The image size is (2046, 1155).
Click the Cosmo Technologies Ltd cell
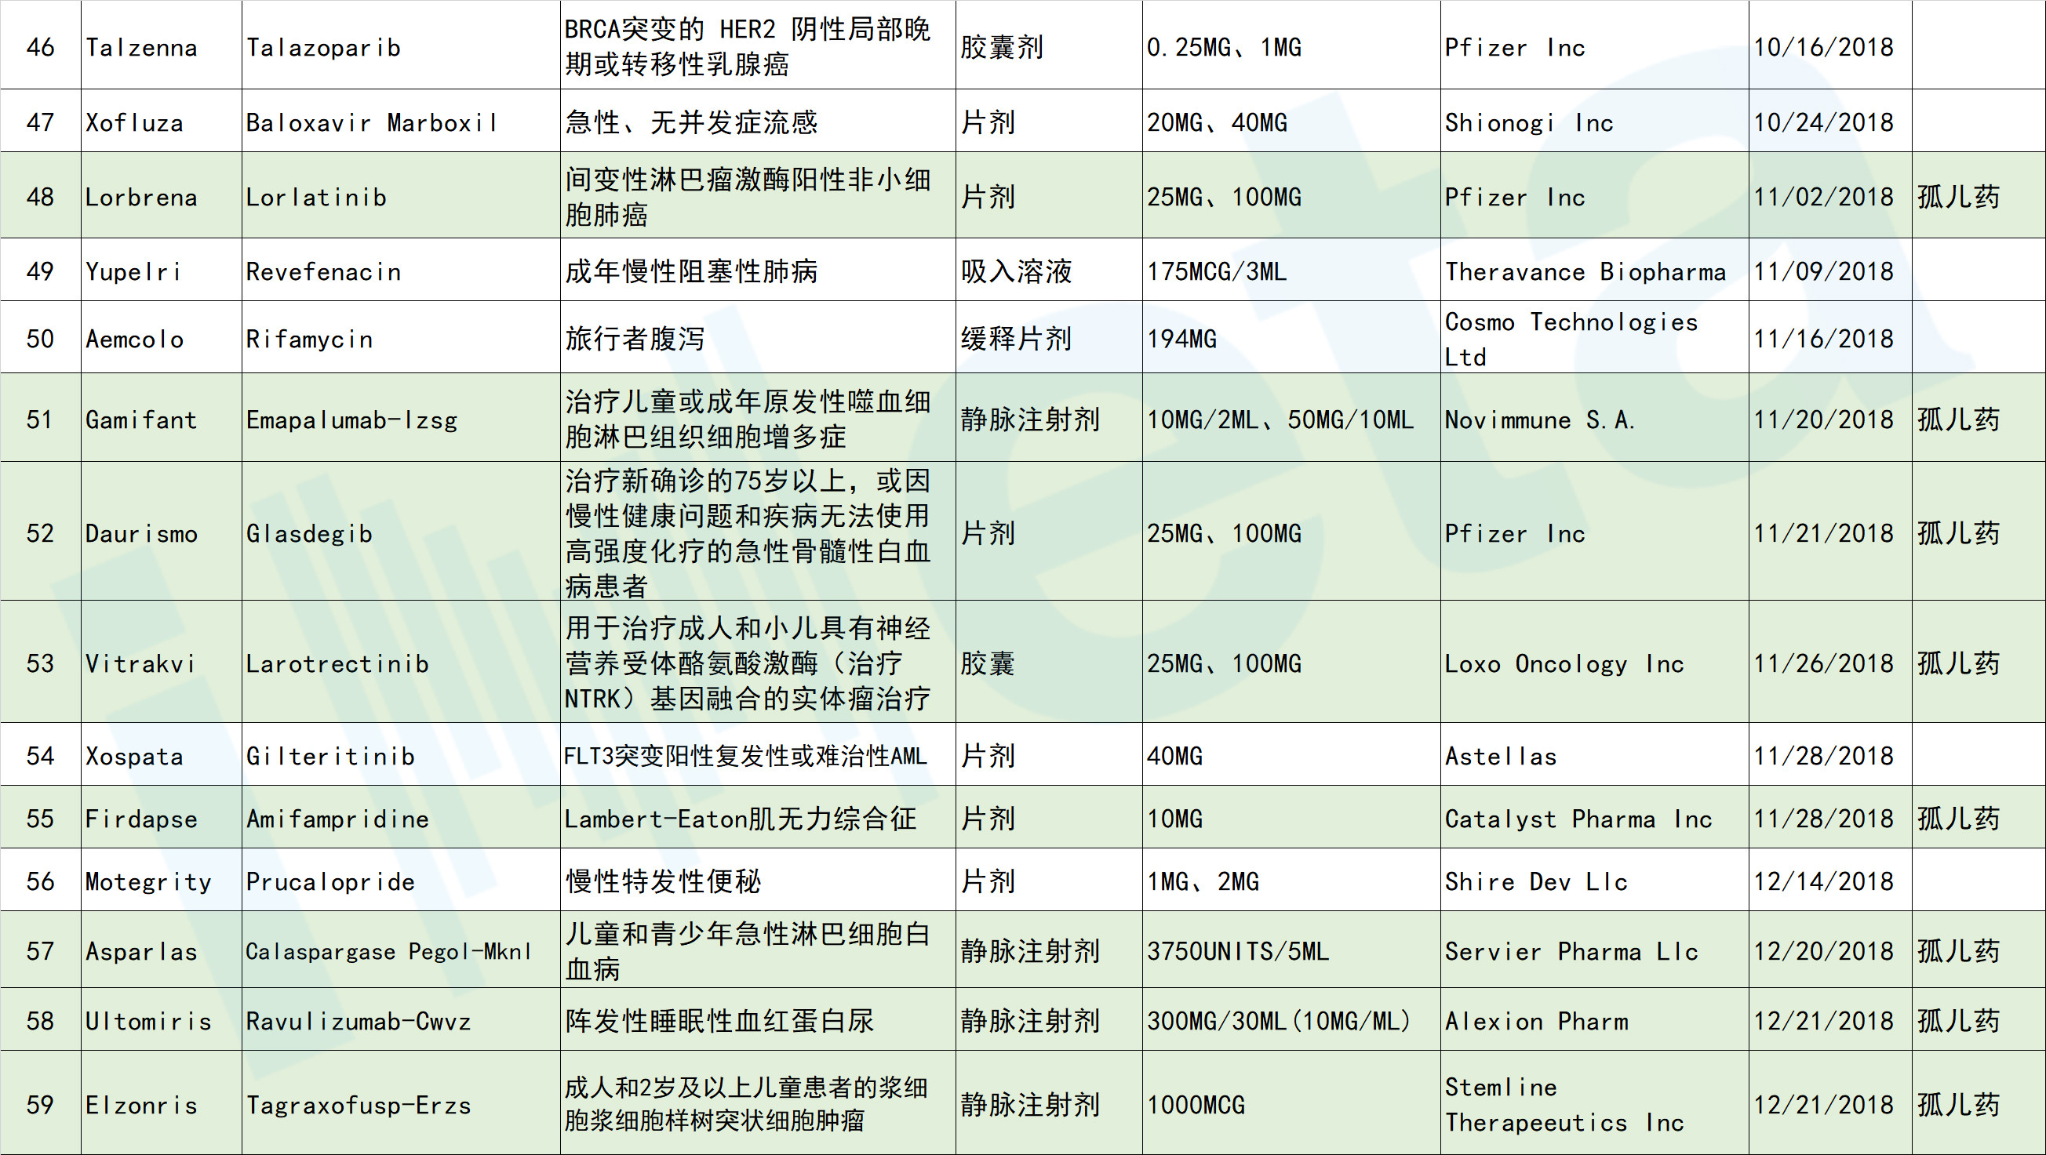click(x=1595, y=337)
